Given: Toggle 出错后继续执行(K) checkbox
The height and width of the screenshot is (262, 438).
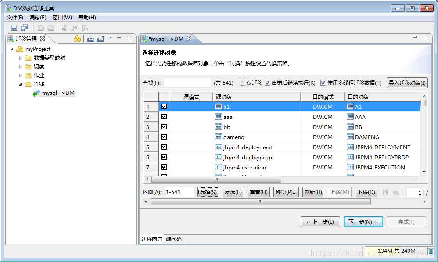Looking at the screenshot, I should pos(268,83).
